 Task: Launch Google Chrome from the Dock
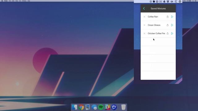[x=81, y=107]
